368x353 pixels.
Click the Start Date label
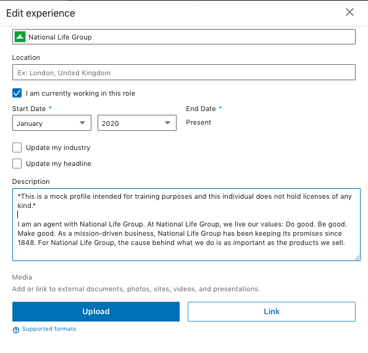coord(29,109)
